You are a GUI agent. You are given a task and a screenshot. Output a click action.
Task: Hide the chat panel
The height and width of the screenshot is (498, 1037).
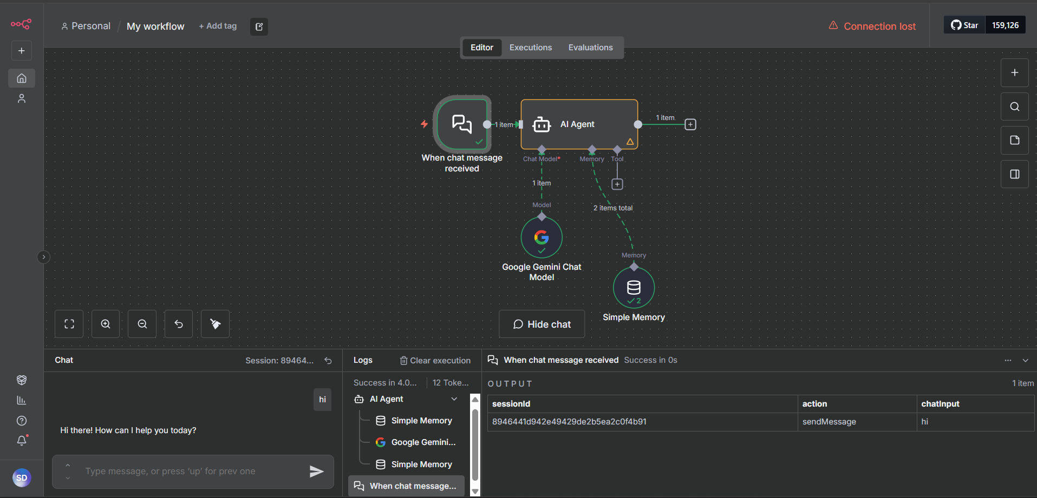pos(541,323)
